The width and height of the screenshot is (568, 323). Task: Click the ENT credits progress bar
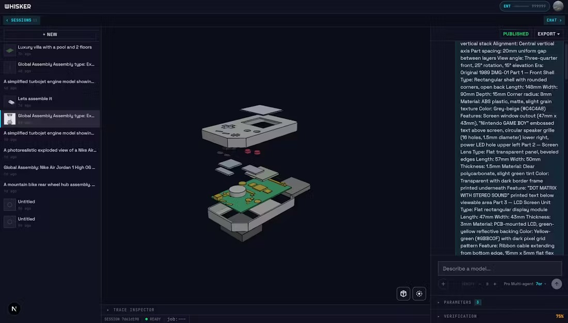click(x=521, y=6)
